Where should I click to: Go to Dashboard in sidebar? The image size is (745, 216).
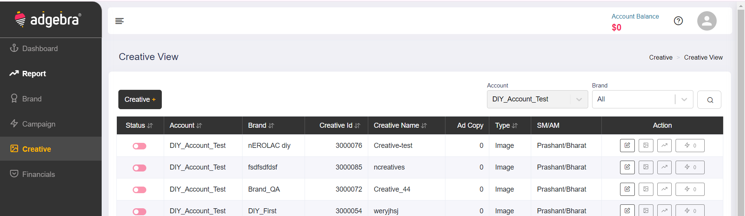pyautogui.click(x=40, y=48)
